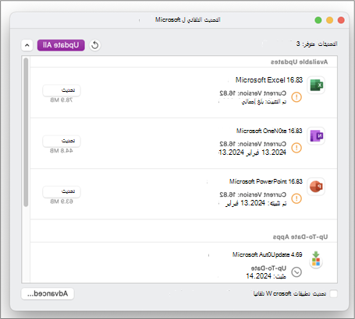Click the warning icon in OneNote row

pyautogui.click(x=296, y=148)
